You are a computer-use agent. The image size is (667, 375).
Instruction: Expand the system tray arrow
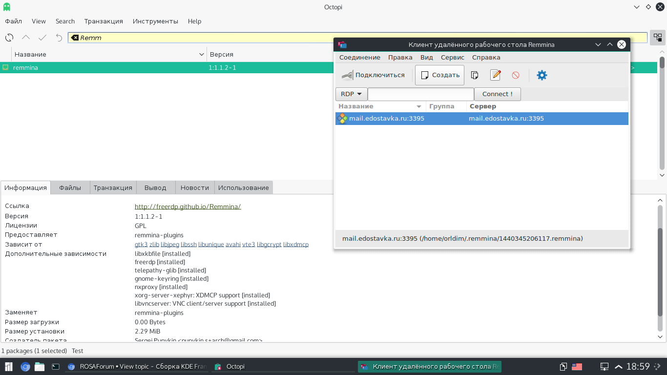[618, 367]
